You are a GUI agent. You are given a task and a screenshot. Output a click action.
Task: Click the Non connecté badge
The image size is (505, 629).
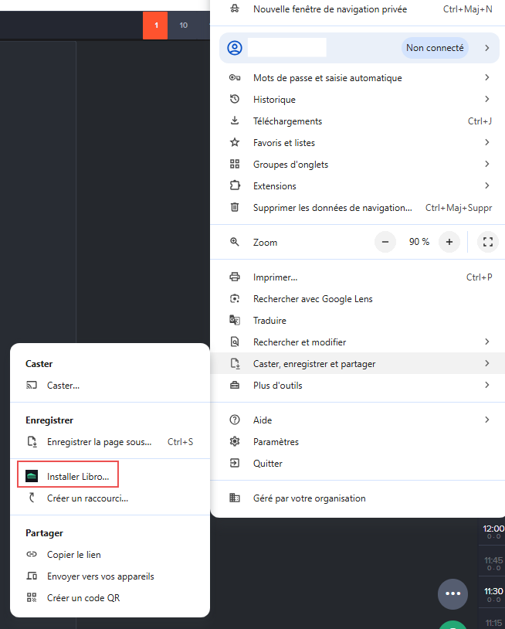tap(435, 47)
